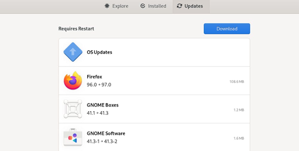Click the OS Updates arrow icon

[x=73, y=52]
